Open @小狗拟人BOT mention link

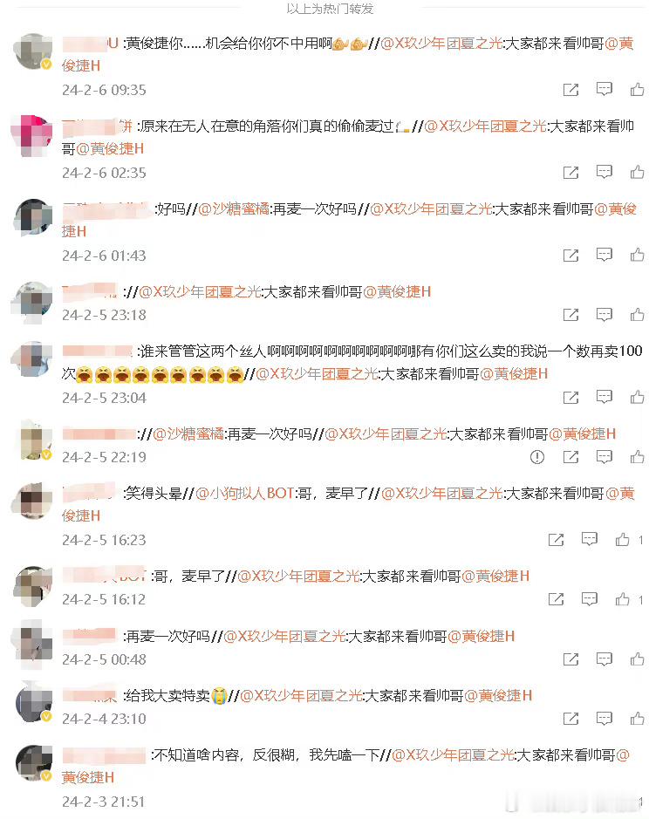tap(244, 493)
